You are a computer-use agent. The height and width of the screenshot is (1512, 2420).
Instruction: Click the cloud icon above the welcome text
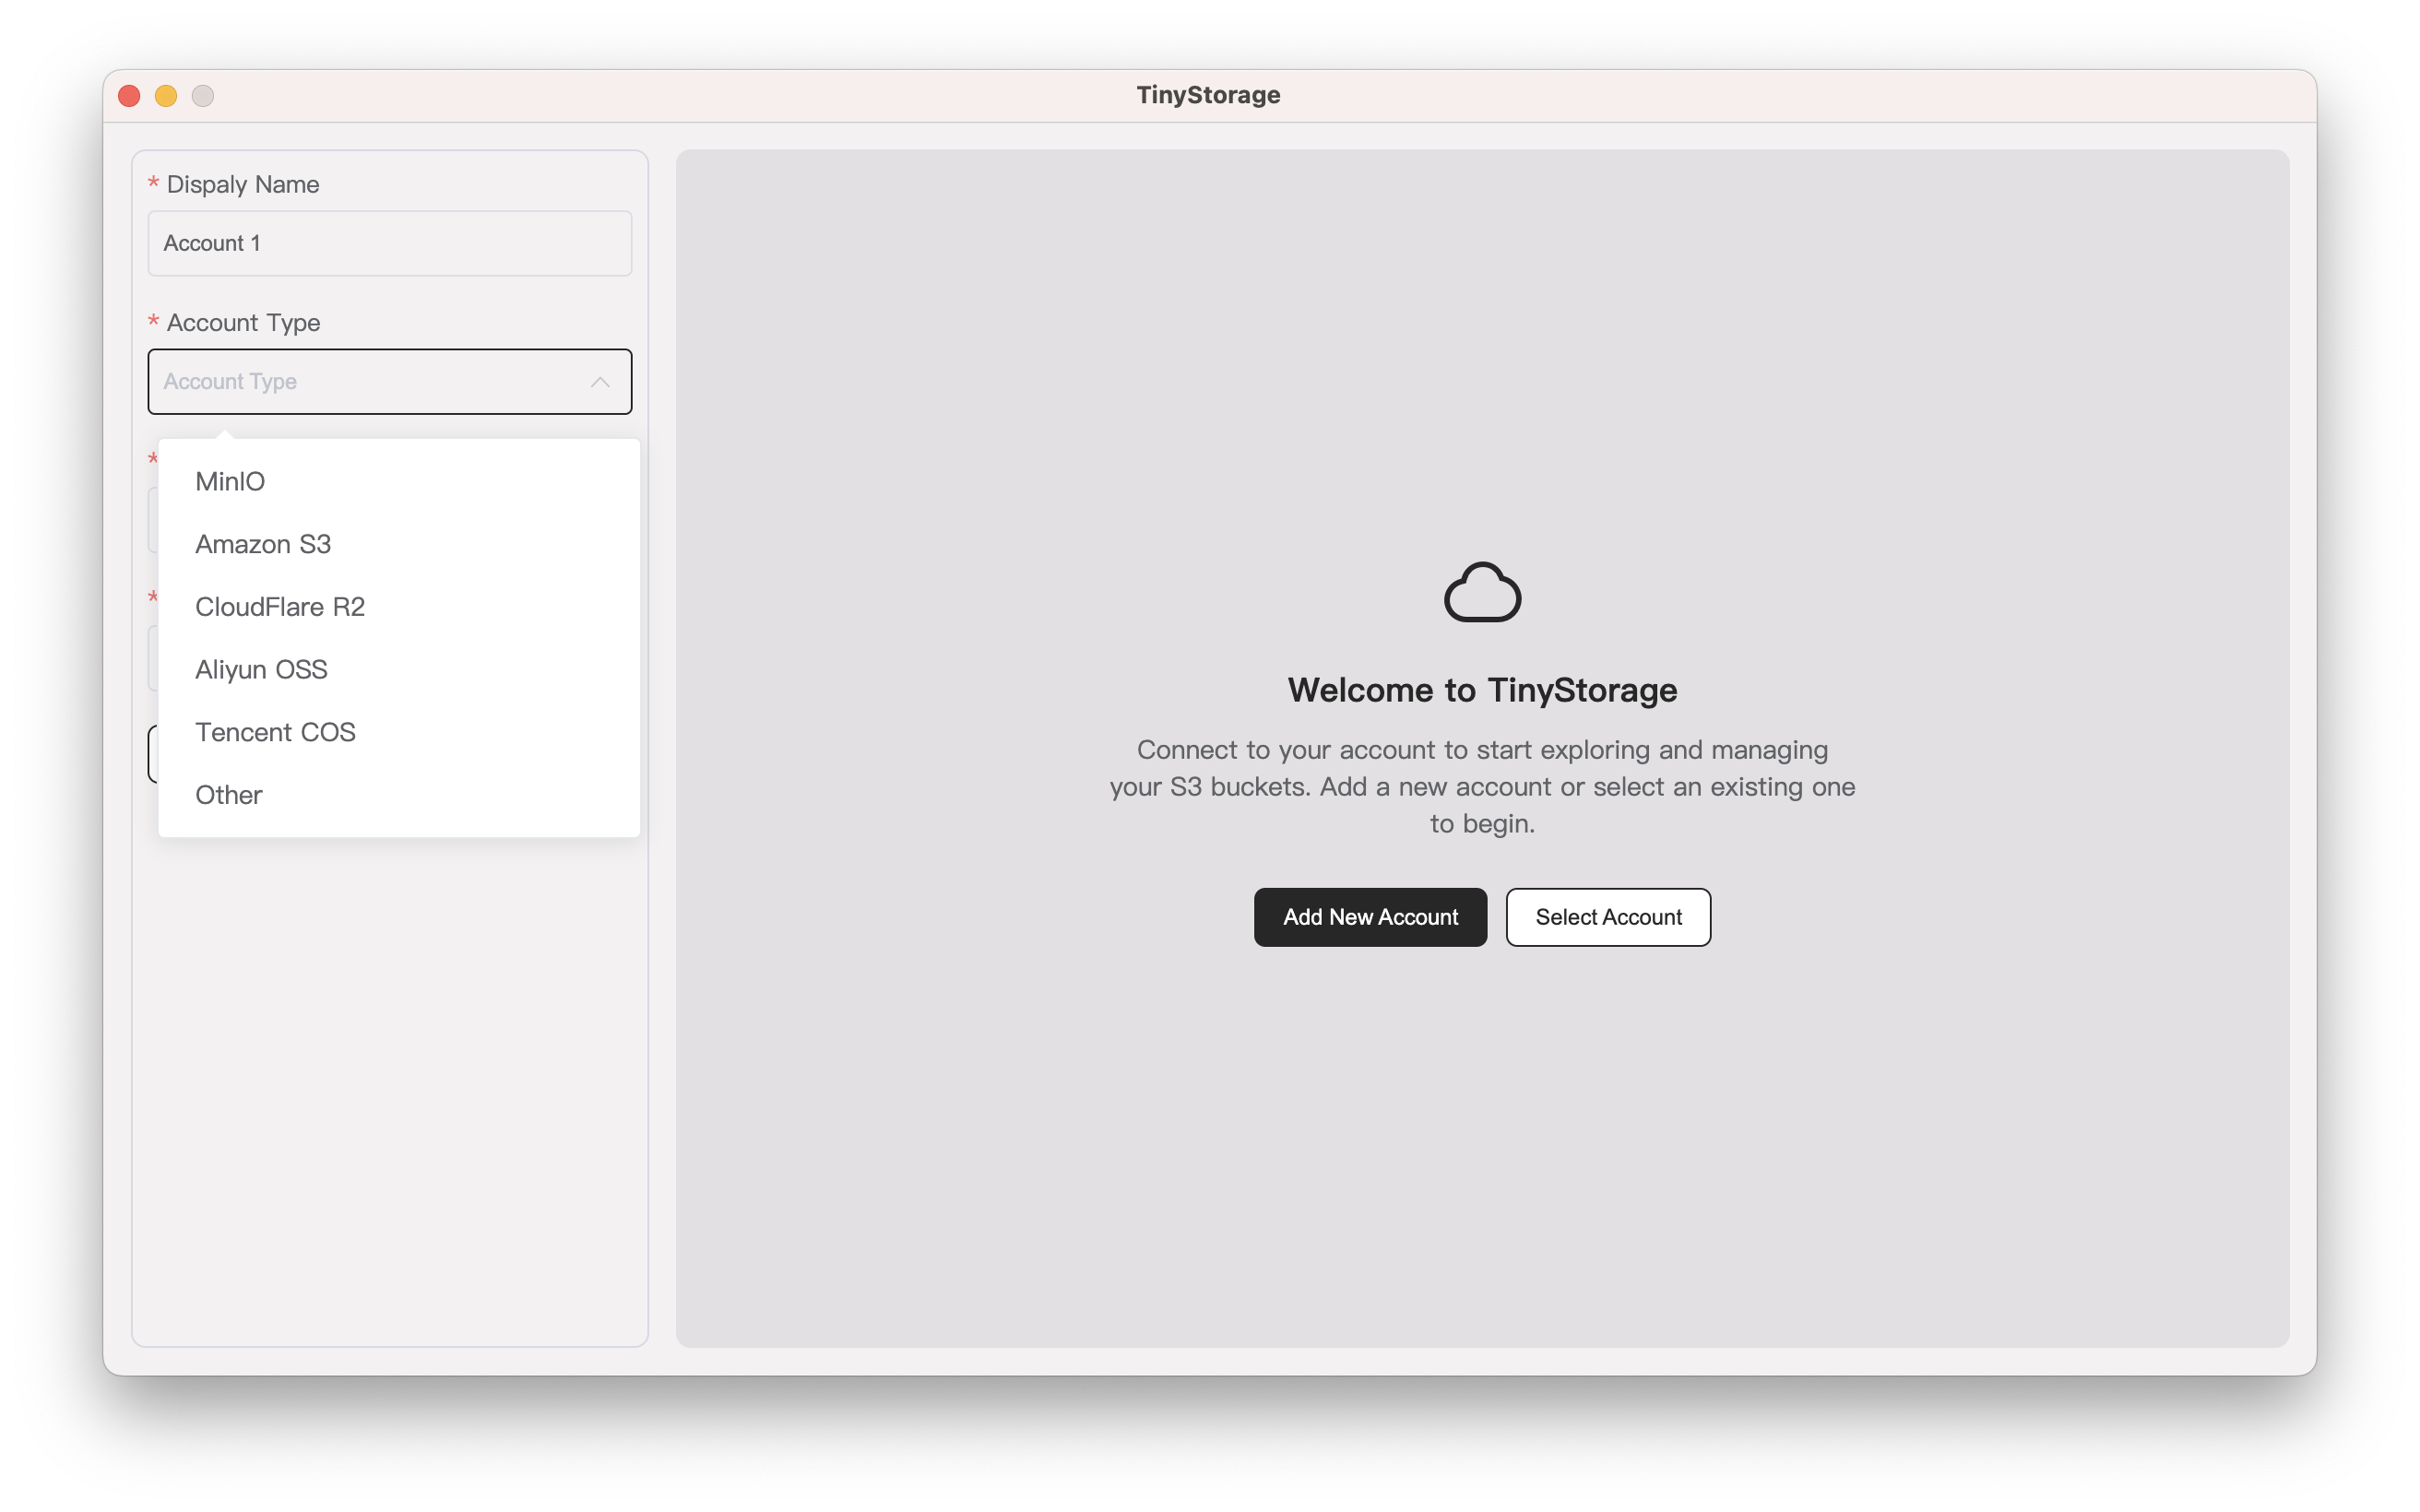click(x=1482, y=593)
